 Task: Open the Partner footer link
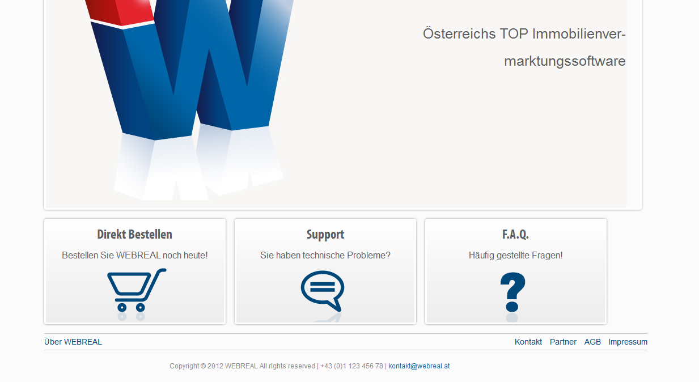pos(563,342)
